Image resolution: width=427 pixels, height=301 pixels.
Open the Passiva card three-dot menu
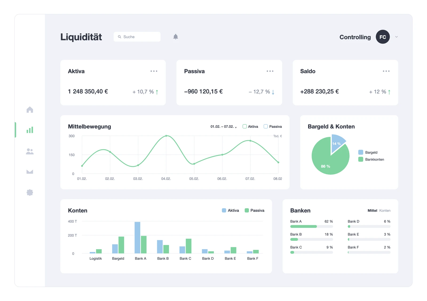coord(270,71)
